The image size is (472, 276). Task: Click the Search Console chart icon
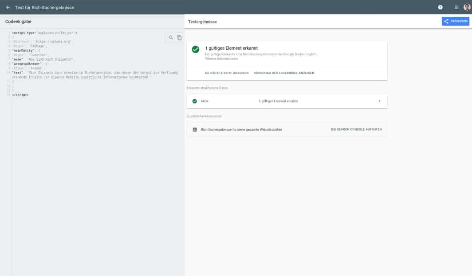tap(195, 129)
